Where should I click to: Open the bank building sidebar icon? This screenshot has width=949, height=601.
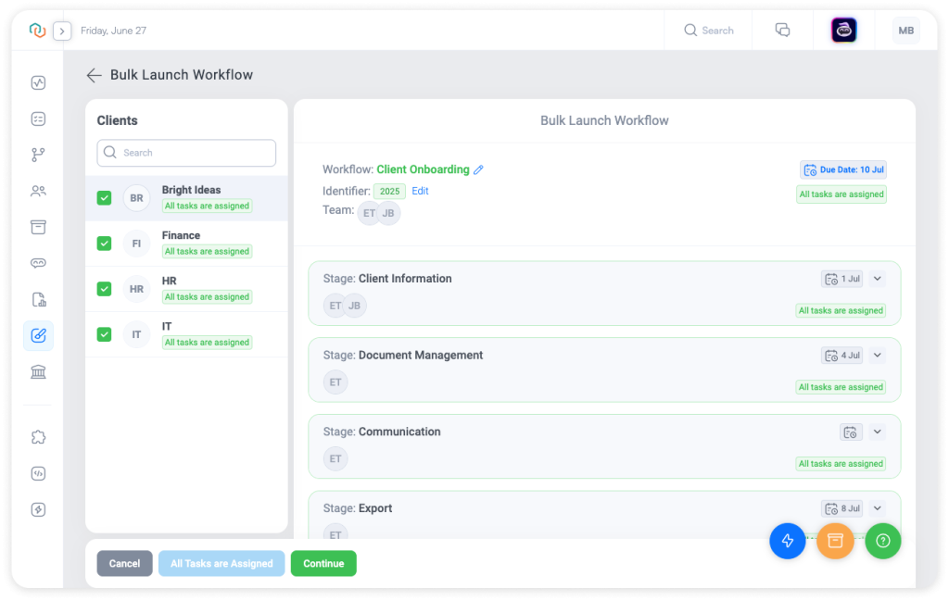(38, 372)
